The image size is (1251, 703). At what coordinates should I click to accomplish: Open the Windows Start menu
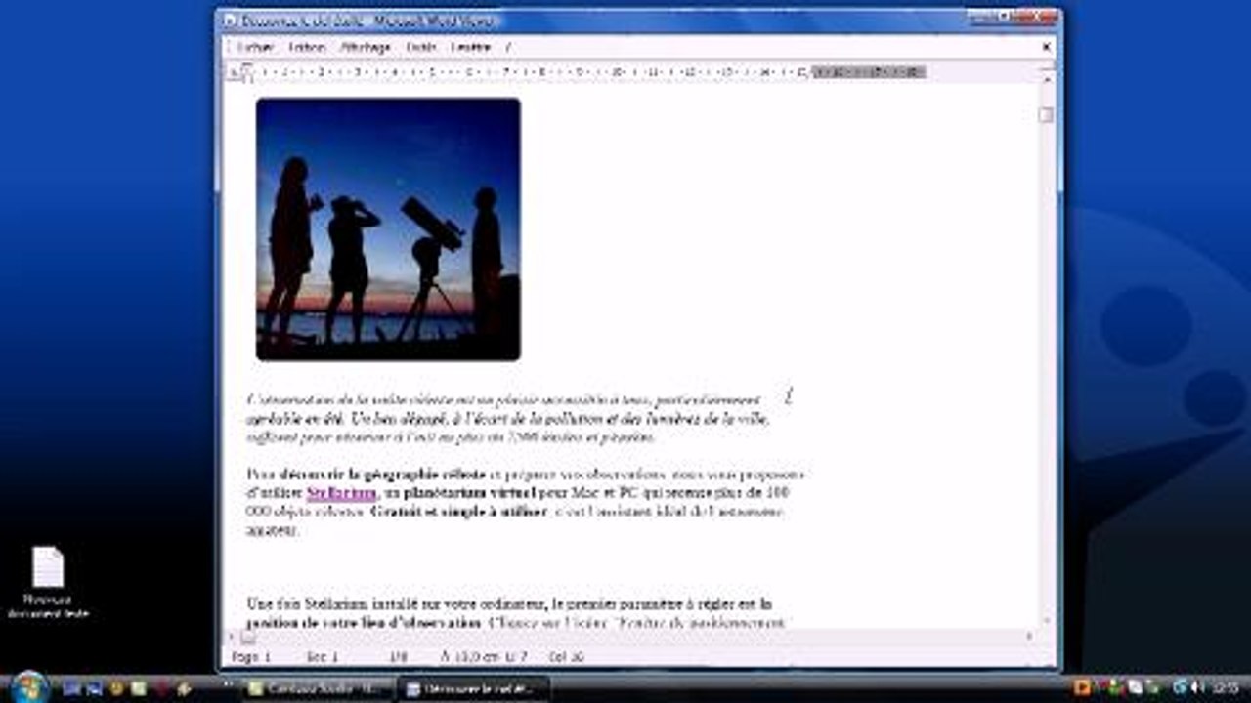click(x=29, y=687)
